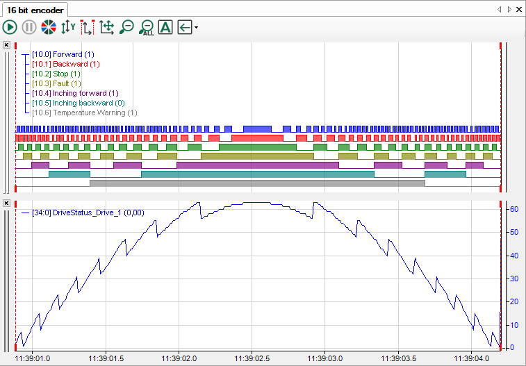Enable the red measurement cursors tool
This screenshot has width=526, height=366.
88,28
